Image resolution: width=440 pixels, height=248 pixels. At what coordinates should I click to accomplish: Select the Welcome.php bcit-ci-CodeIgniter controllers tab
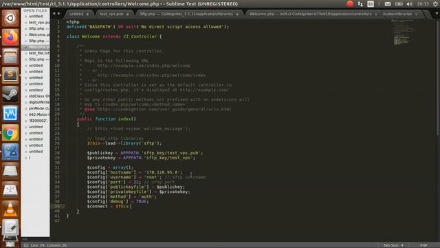[x=313, y=14]
